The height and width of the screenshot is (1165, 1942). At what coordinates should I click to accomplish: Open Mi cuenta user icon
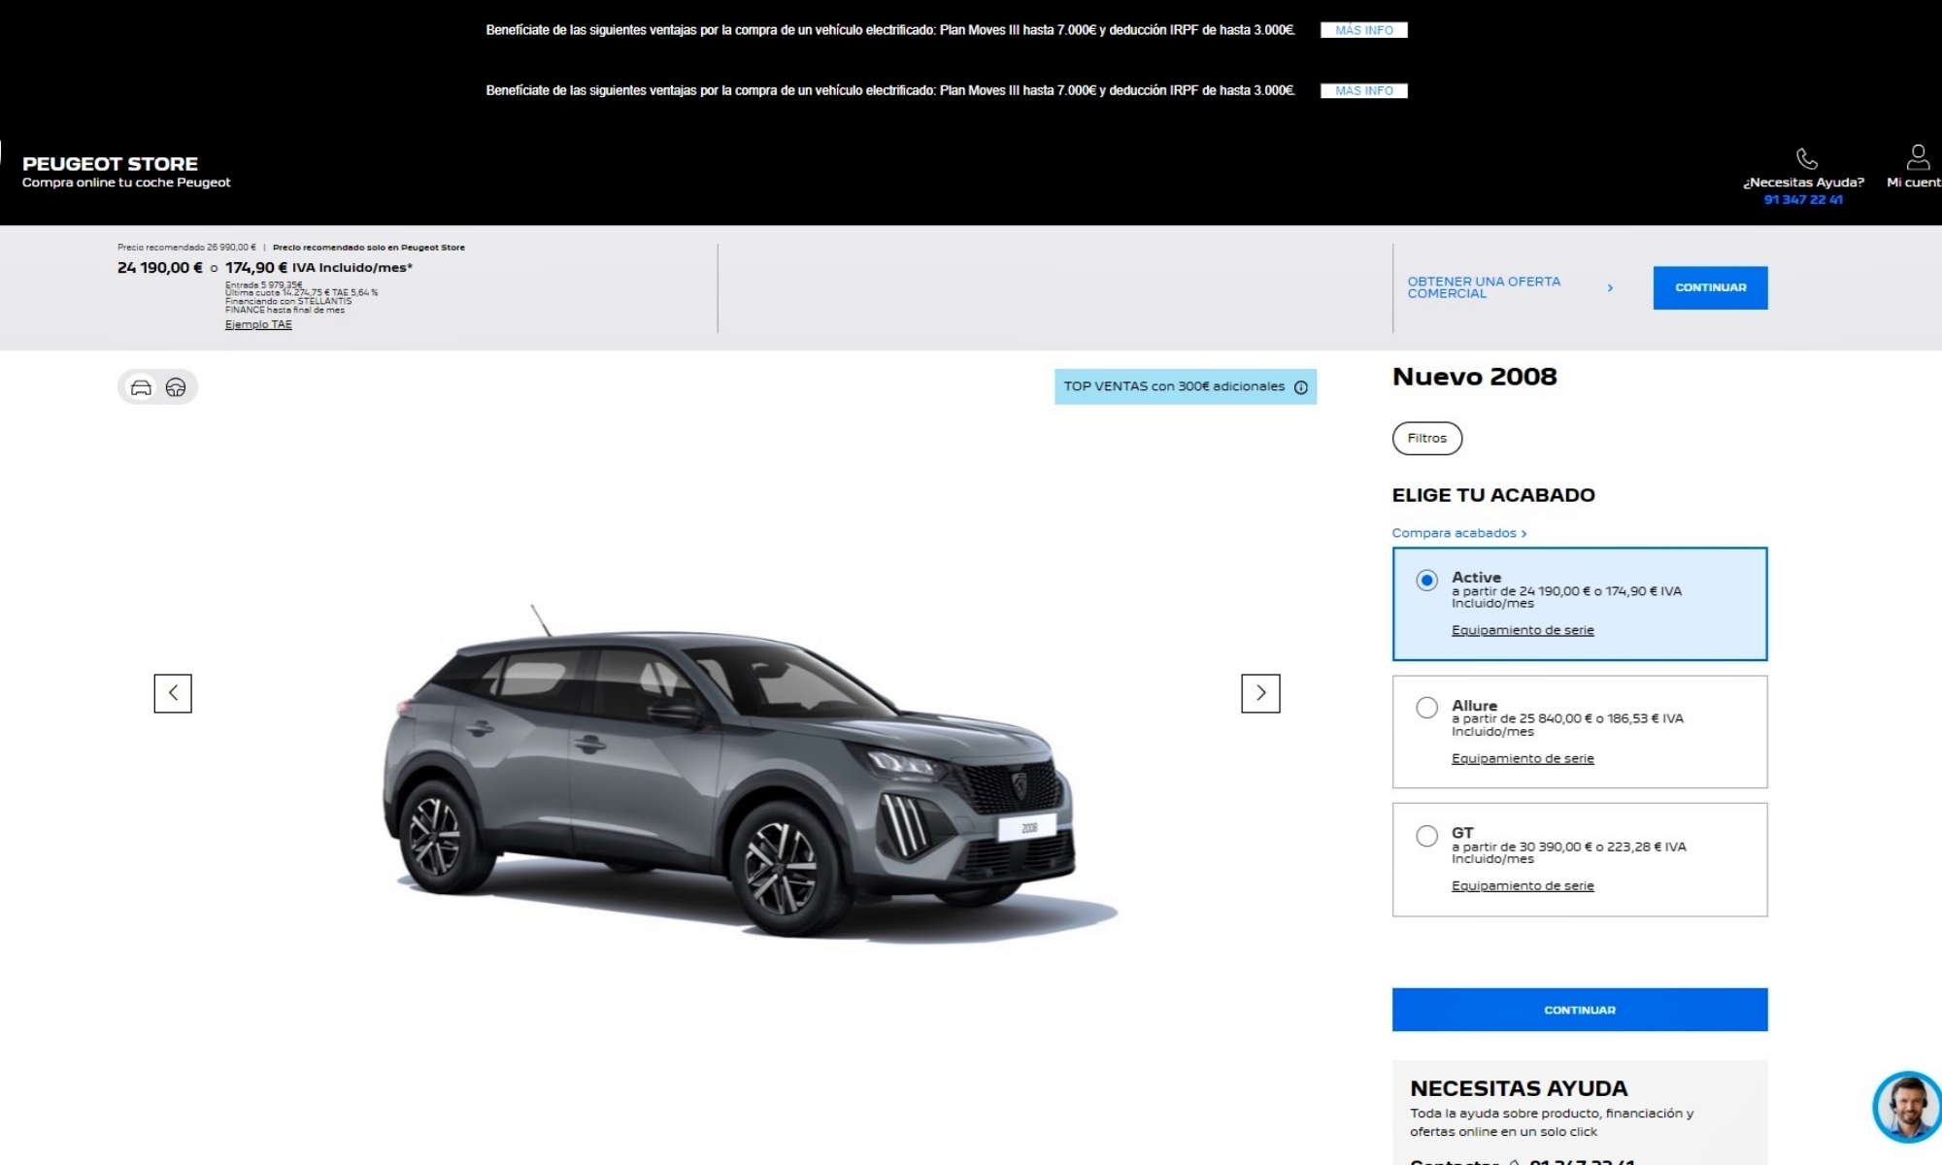click(1918, 156)
